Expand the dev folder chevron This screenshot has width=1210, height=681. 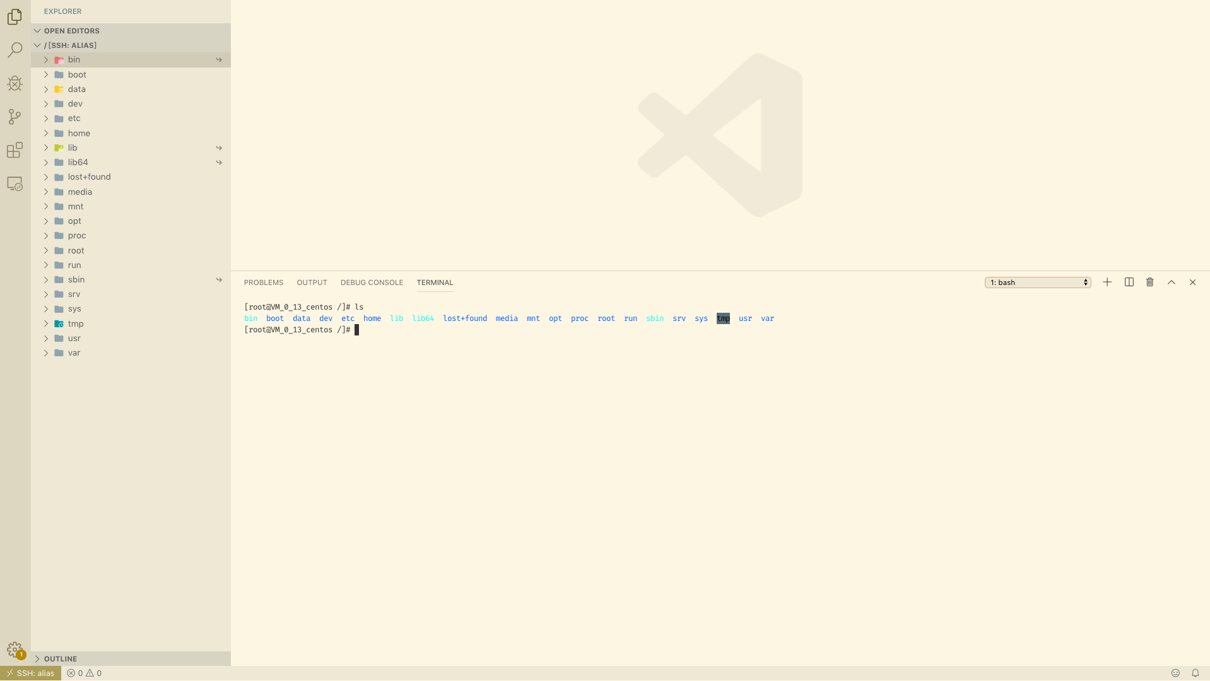coord(46,104)
